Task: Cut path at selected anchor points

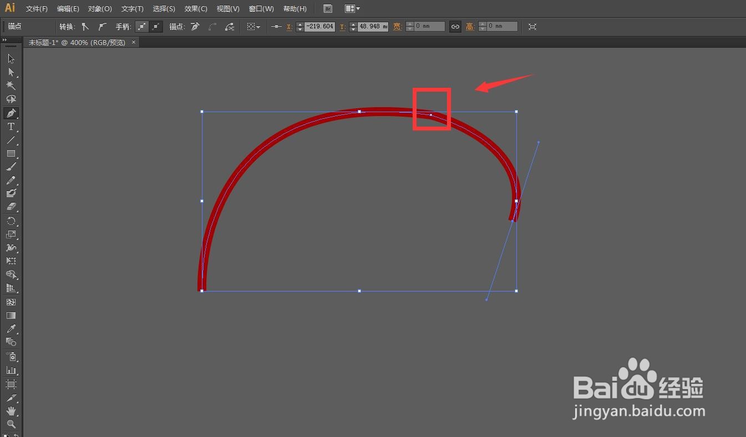Action: (229, 27)
